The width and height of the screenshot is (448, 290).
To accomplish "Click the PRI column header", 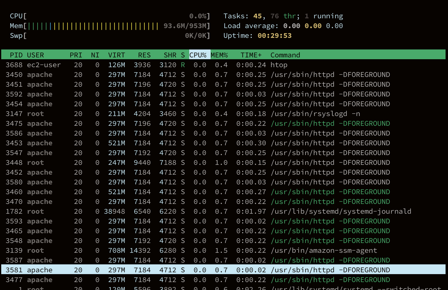I will (x=76, y=55).
